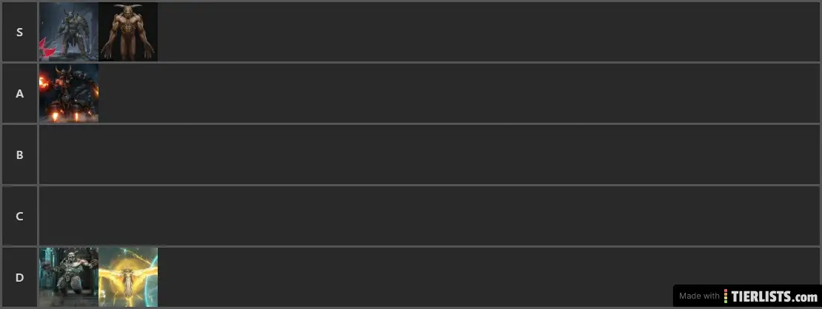The image size is (822, 309).
Task: Click the D tier label
Action: click(19, 277)
